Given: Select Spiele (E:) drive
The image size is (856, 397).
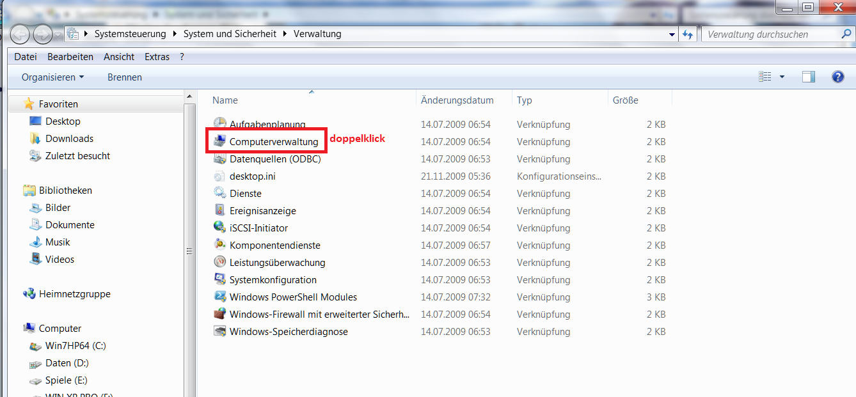Looking at the screenshot, I should point(58,380).
